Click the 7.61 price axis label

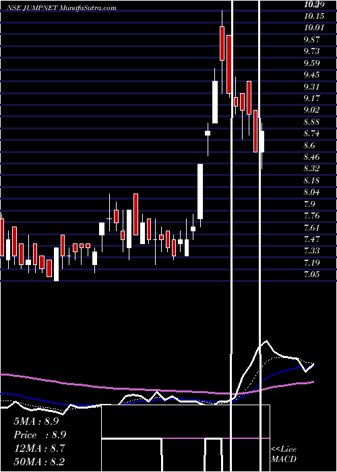tap(311, 228)
